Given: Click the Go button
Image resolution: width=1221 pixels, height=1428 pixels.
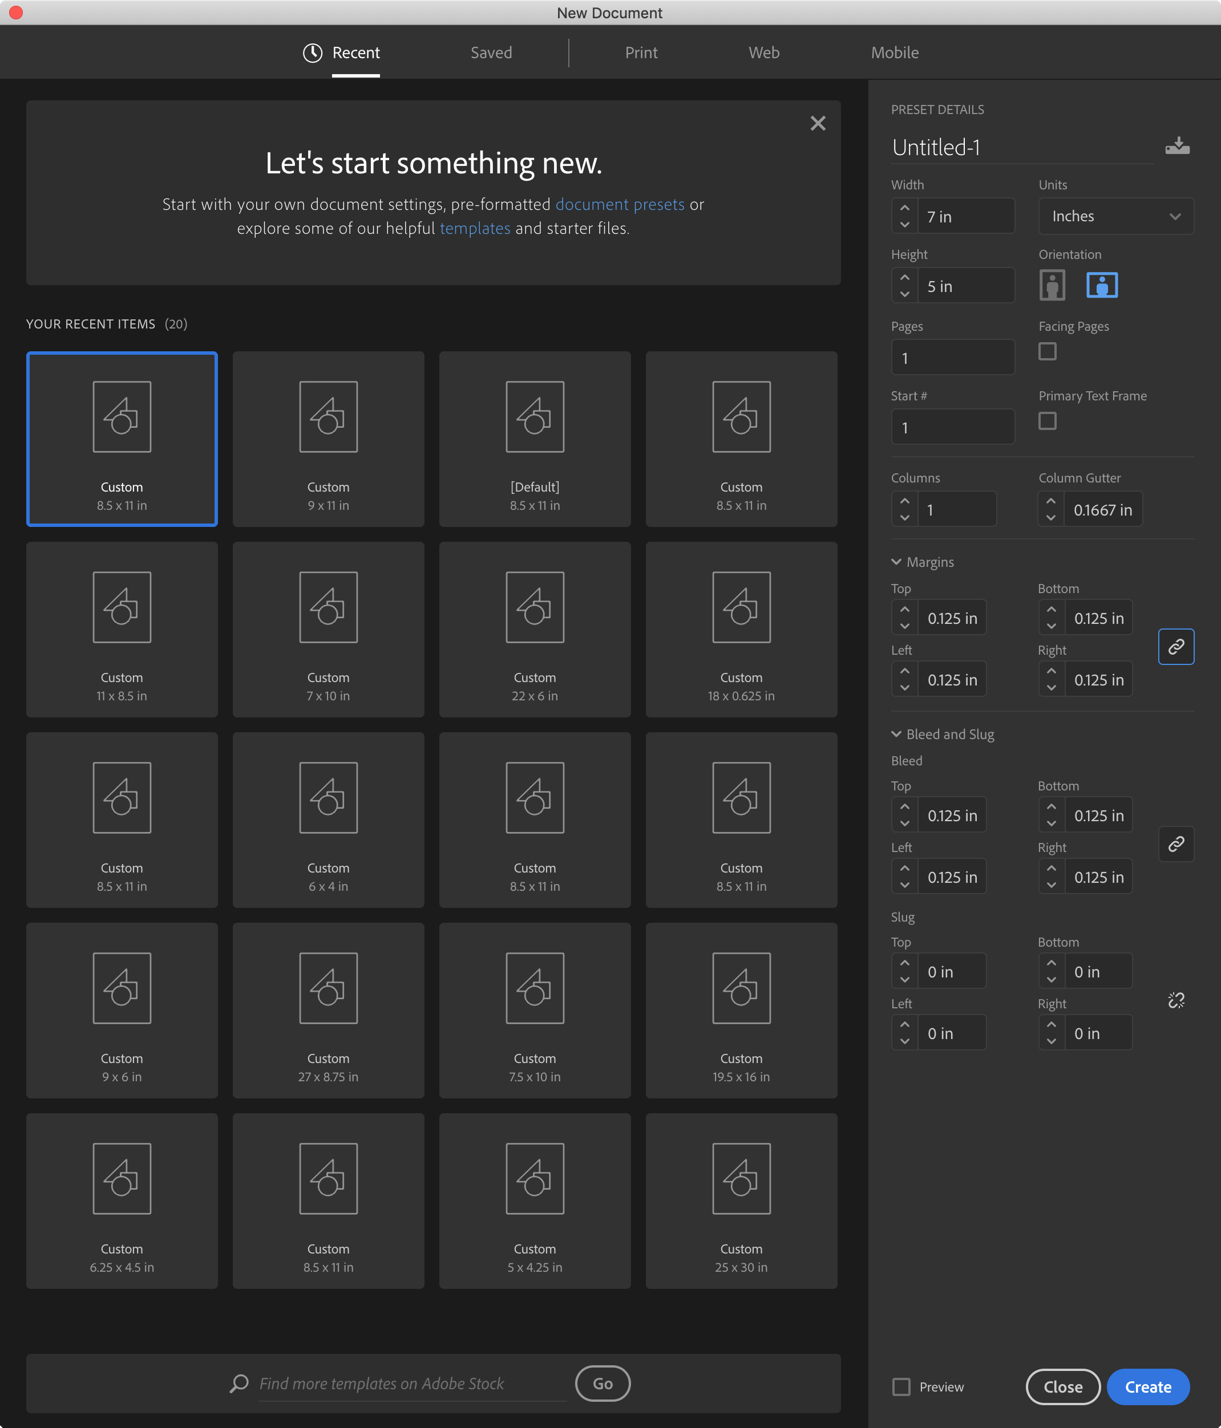Looking at the screenshot, I should click(603, 1383).
